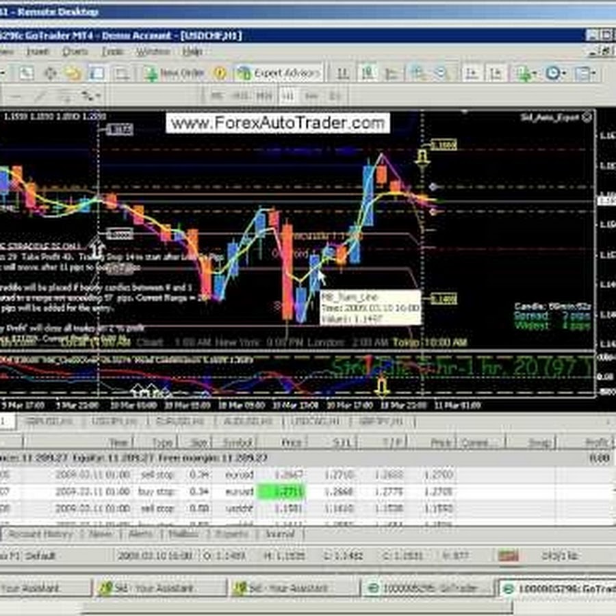Image resolution: width=616 pixels, height=616 pixels.
Task: Switch to the Account History tab
Action: pos(41,534)
